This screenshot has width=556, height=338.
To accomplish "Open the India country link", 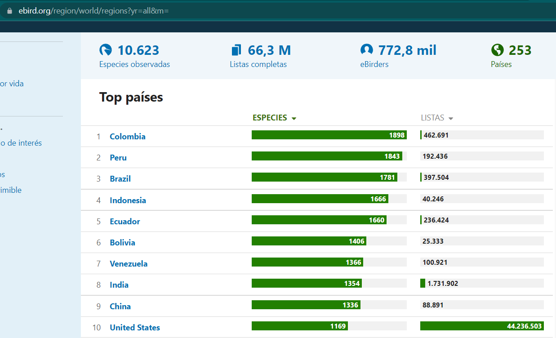I will [x=119, y=285].
